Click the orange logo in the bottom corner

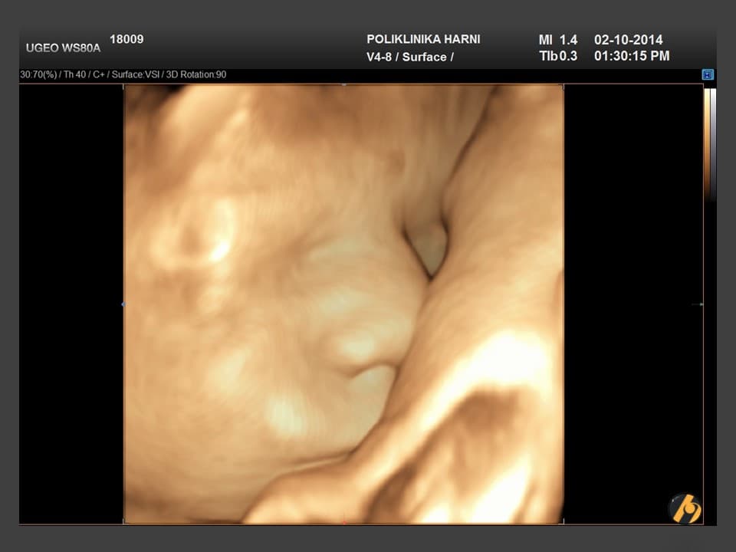(685, 508)
